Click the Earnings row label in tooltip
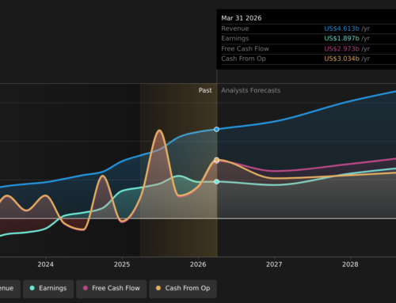396x303 pixels. pyautogui.click(x=235, y=39)
